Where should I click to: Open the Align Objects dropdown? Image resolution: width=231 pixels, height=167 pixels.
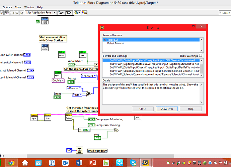point(61,13)
